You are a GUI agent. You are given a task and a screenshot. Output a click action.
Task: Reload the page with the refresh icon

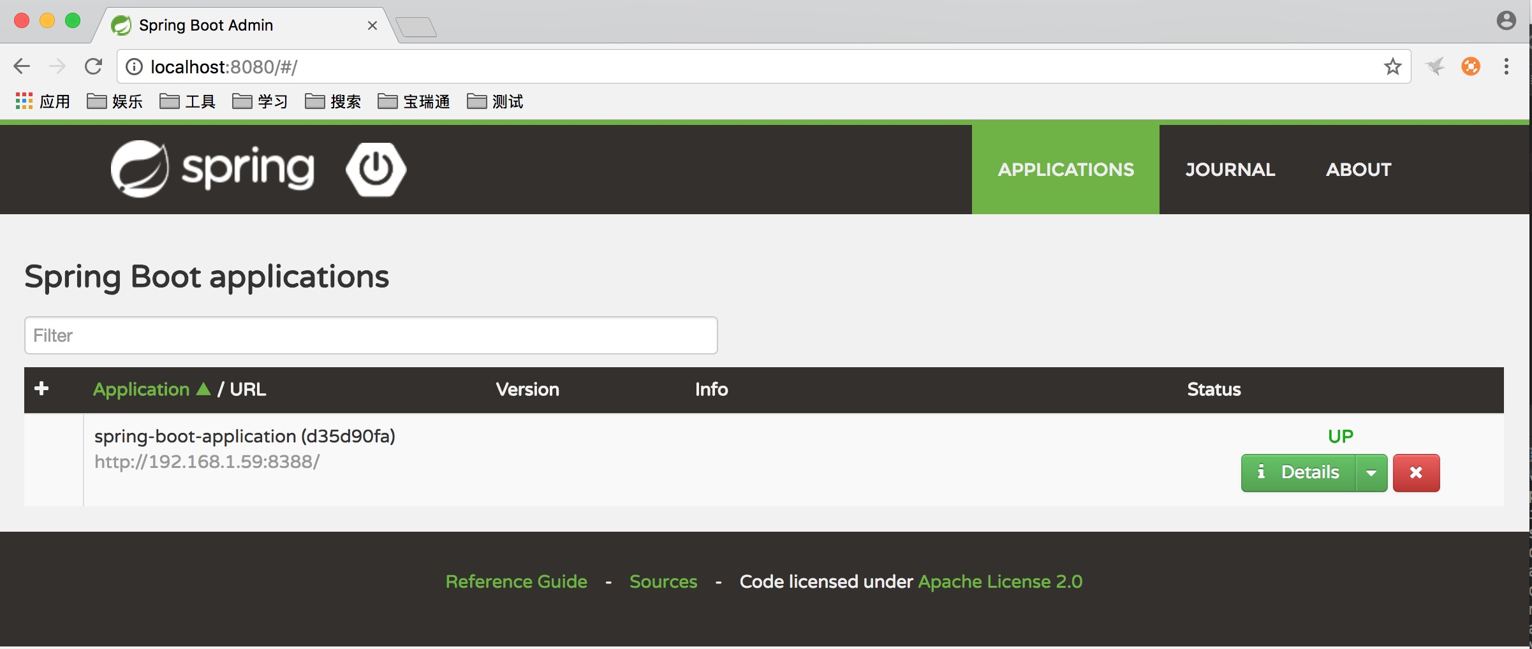pyautogui.click(x=94, y=66)
